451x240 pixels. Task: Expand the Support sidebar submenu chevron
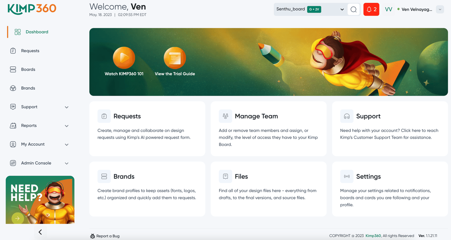click(67, 107)
